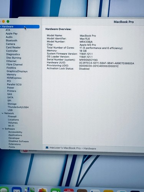
Task: Select FireWire in the sidebar
Action: click(11, 68)
